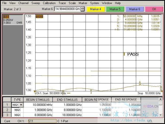Click the END STIMULUS column header

pyautogui.click(x=67, y=100)
